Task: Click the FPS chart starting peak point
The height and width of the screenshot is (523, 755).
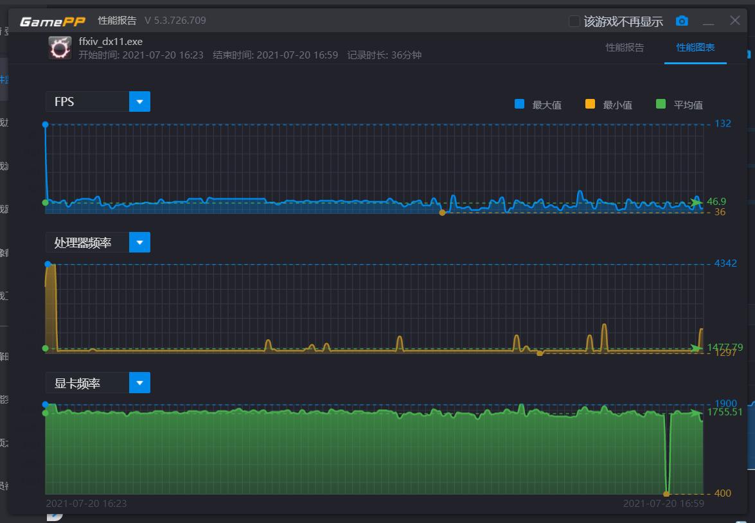Action: pyautogui.click(x=45, y=124)
